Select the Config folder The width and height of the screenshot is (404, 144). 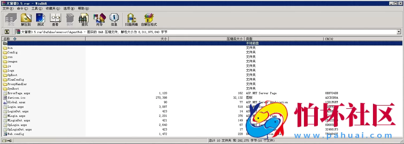[x=12, y=53]
